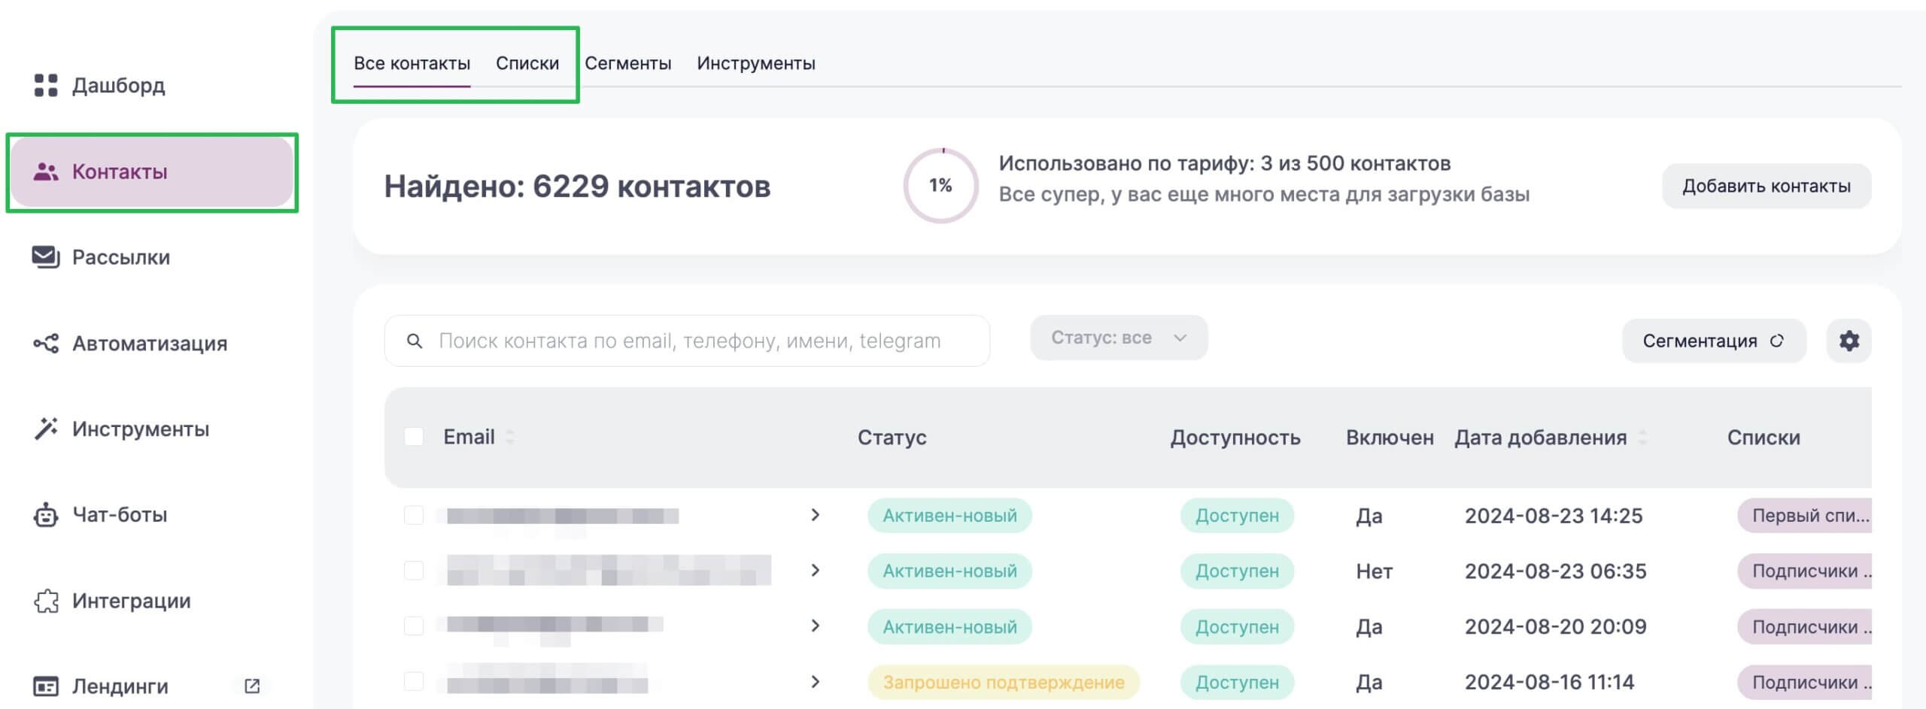Click the Интеграции puzzle icon
This screenshot has height=709, width=1926.
coord(46,601)
